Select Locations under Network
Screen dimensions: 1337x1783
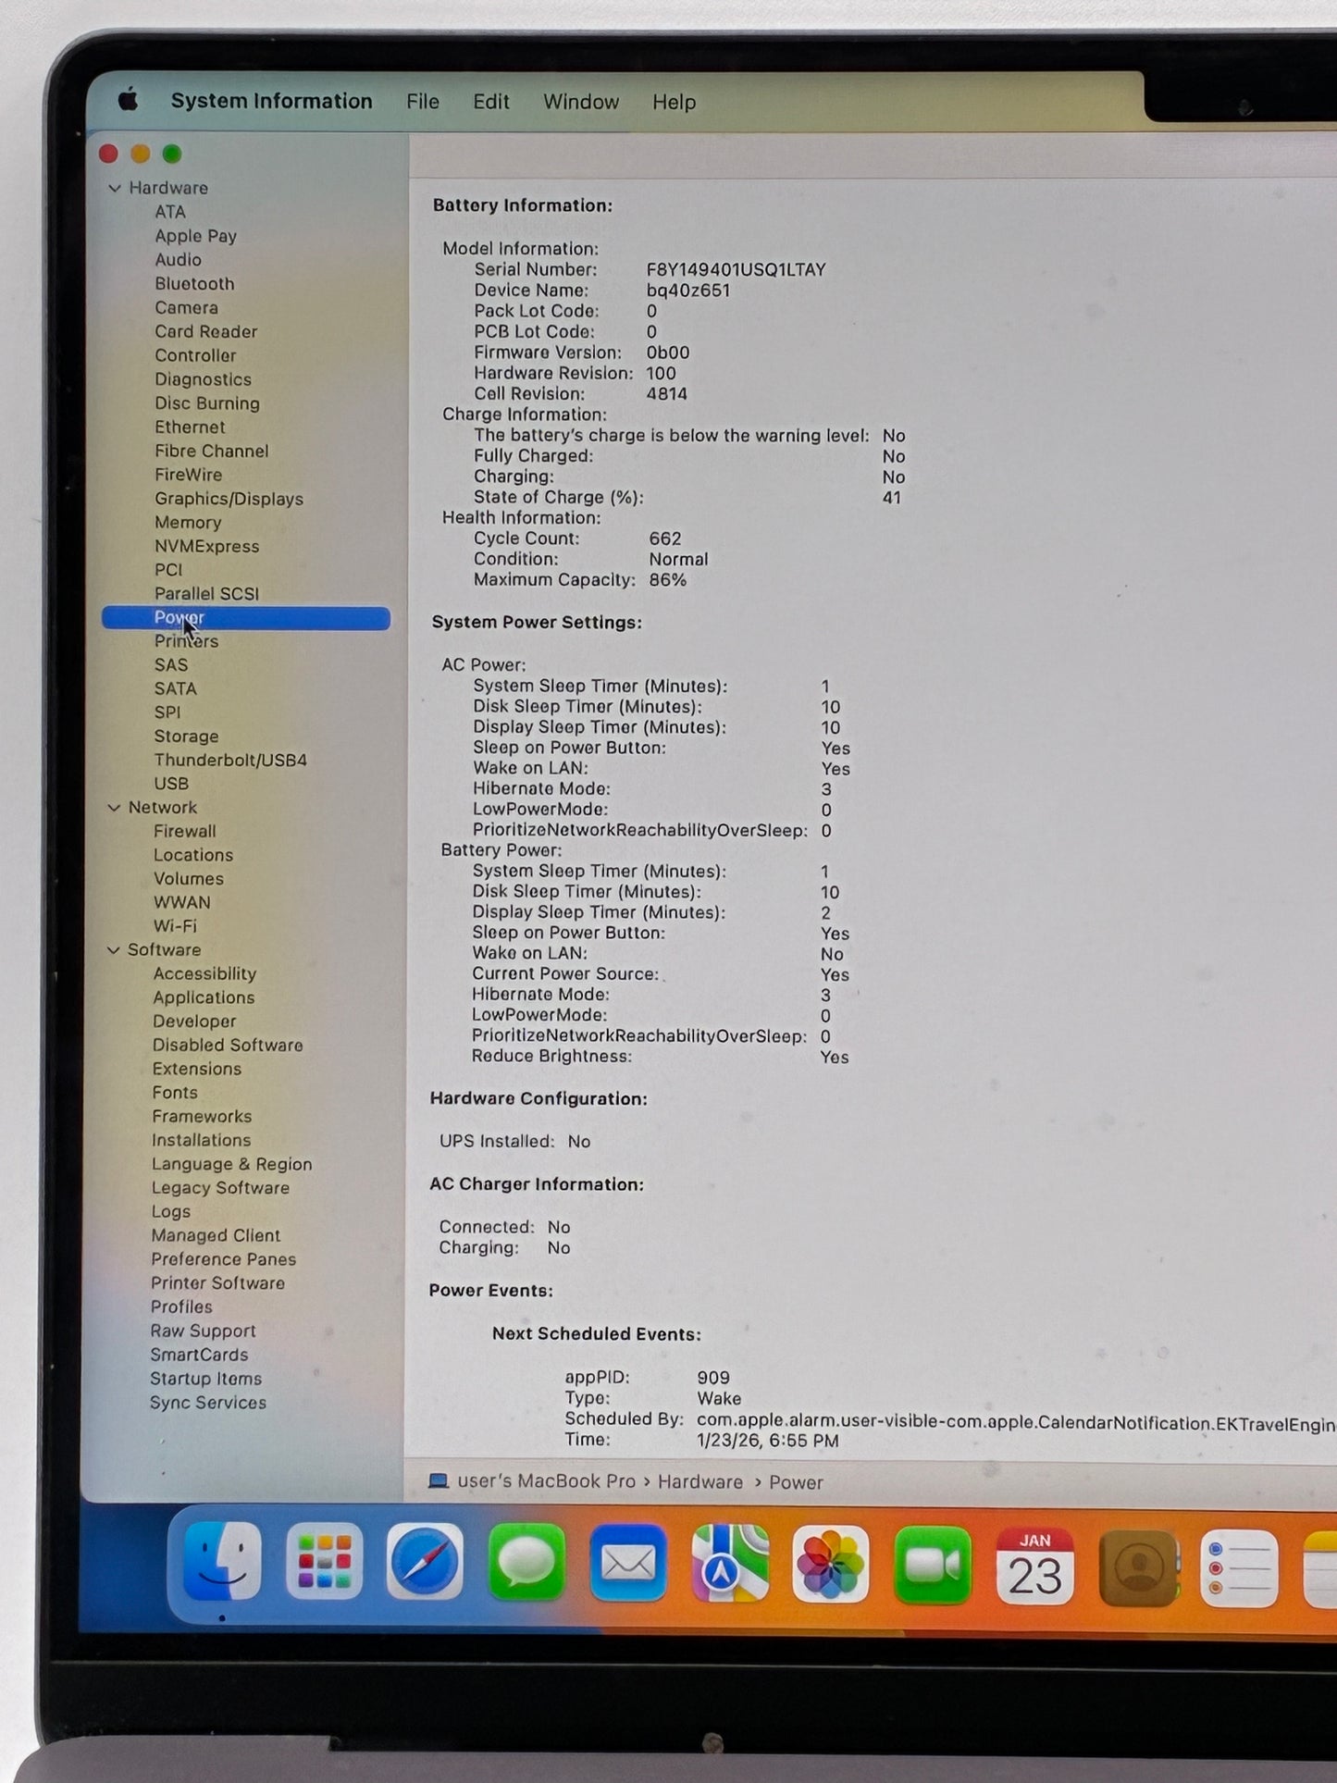point(193,855)
